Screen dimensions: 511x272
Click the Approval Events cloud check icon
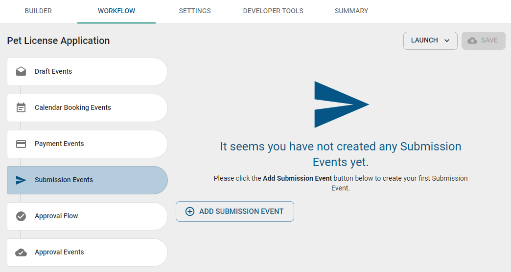(x=21, y=252)
